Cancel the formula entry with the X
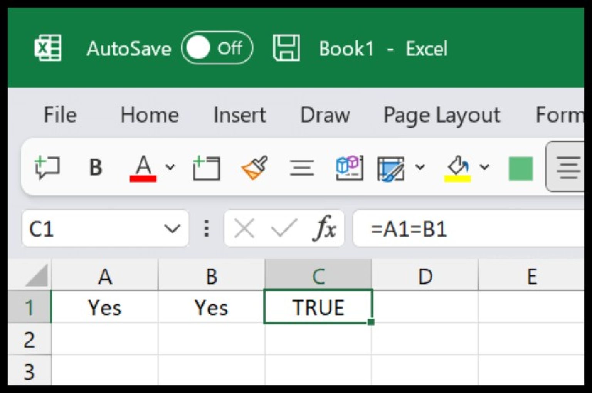This screenshot has width=592, height=393. pos(244,228)
